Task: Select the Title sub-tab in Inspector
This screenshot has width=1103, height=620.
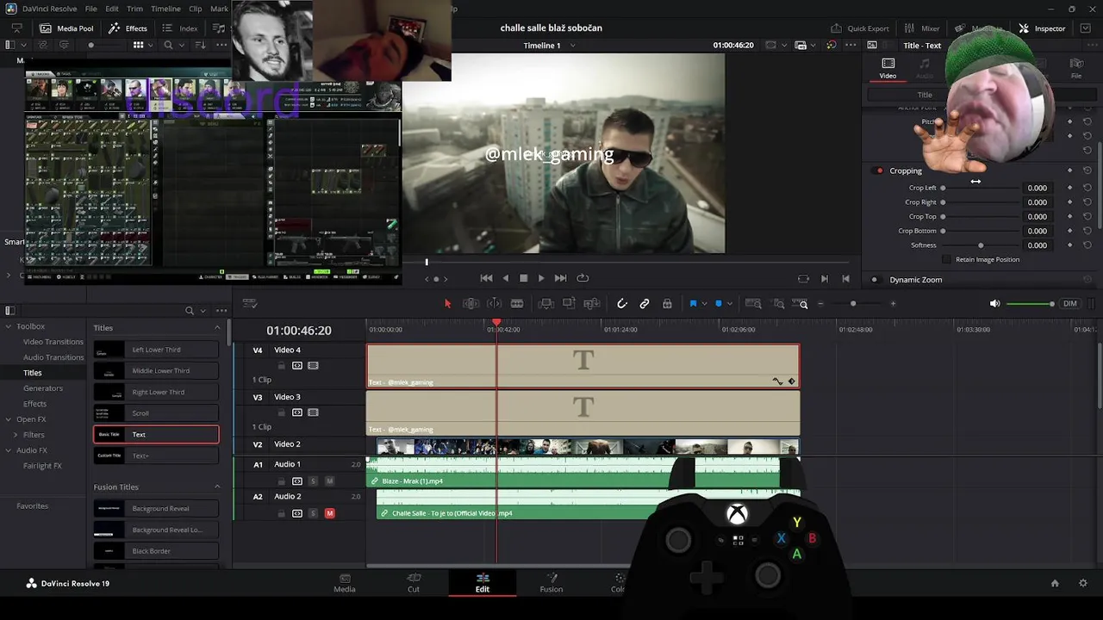Action: click(925, 95)
